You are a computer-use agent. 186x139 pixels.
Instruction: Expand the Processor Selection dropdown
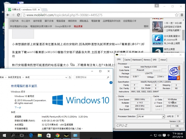point(163,117)
